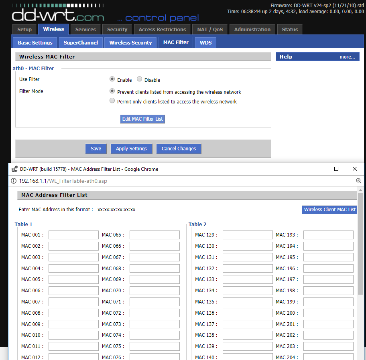Open the Setup tab
The height and width of the screenshot is (360, 366).
(x=24, y=29)
